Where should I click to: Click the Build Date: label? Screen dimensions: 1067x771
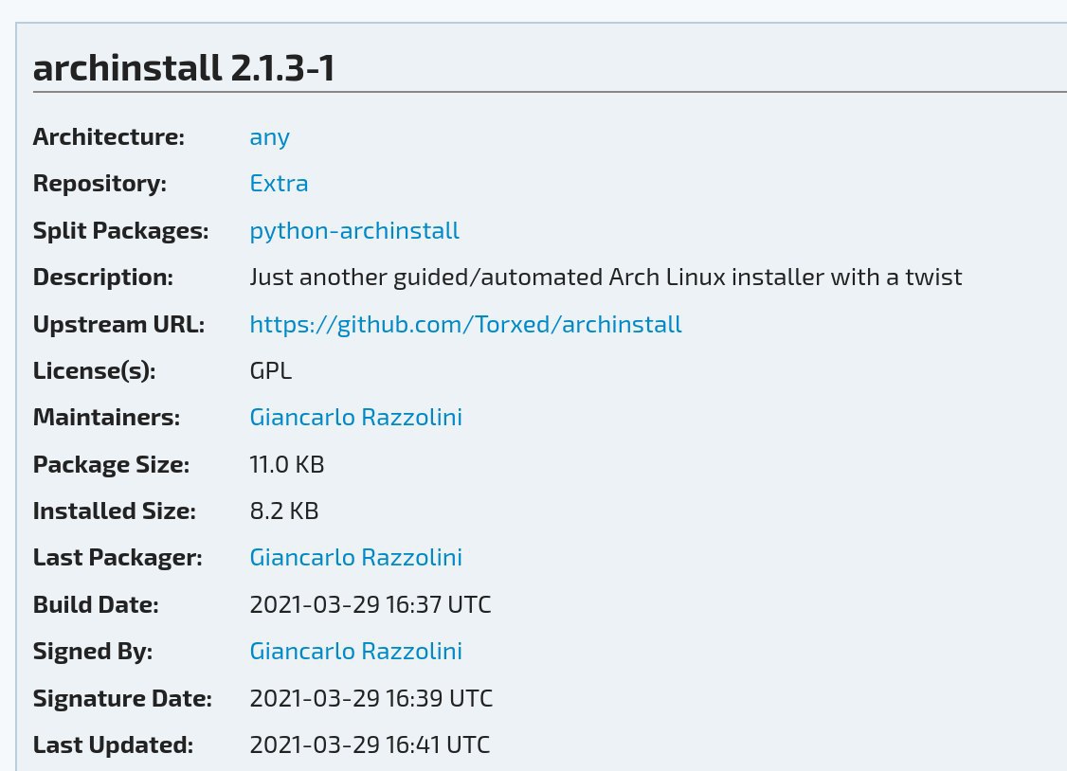[96, 605]
